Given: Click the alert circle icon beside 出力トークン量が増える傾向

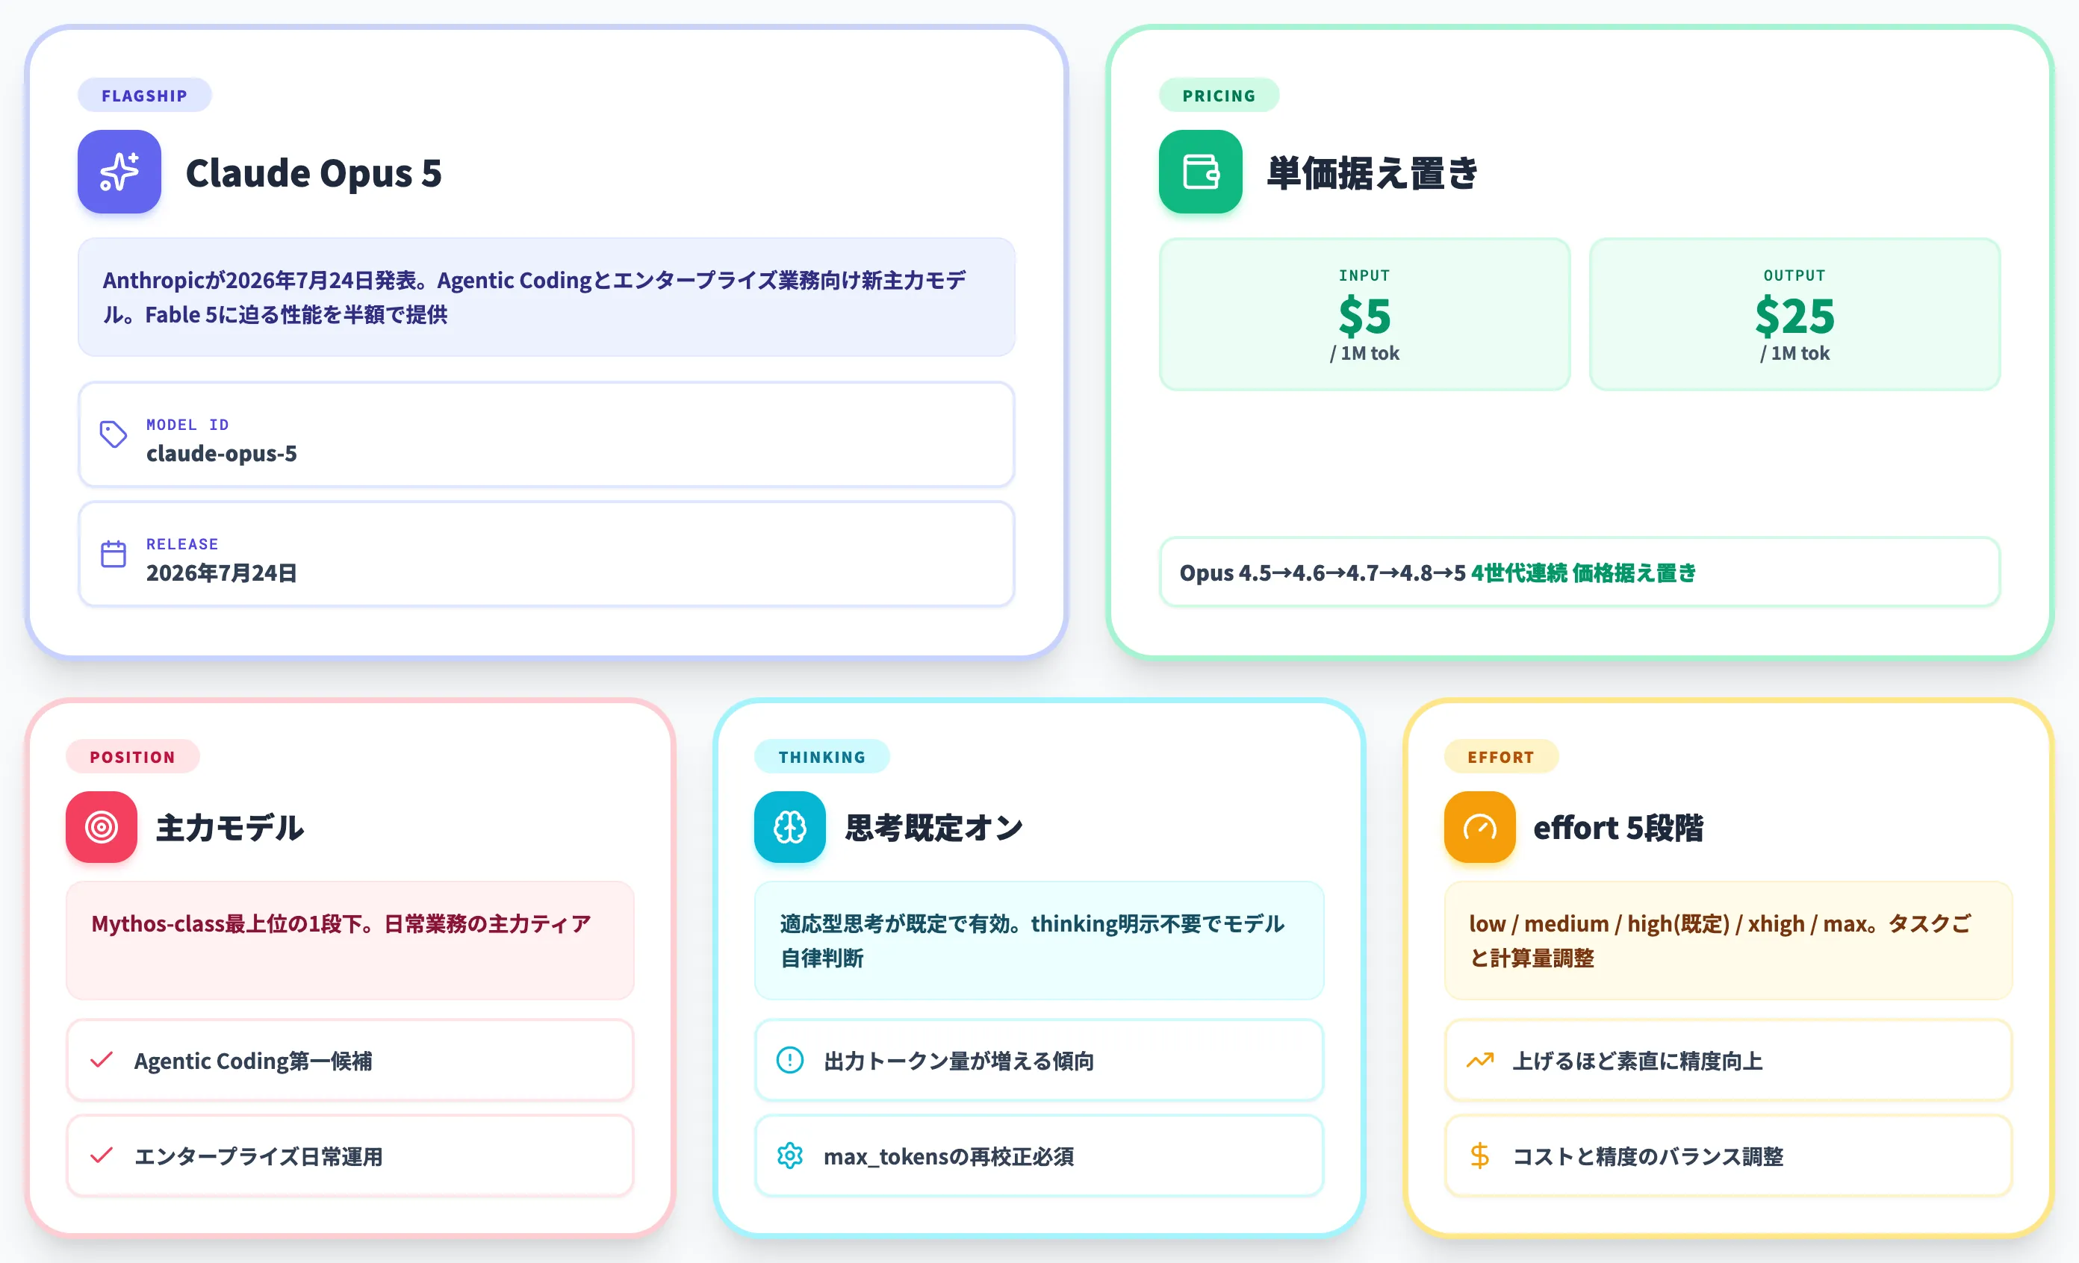Looking at the screenshot, I should tap(790, 1060).
